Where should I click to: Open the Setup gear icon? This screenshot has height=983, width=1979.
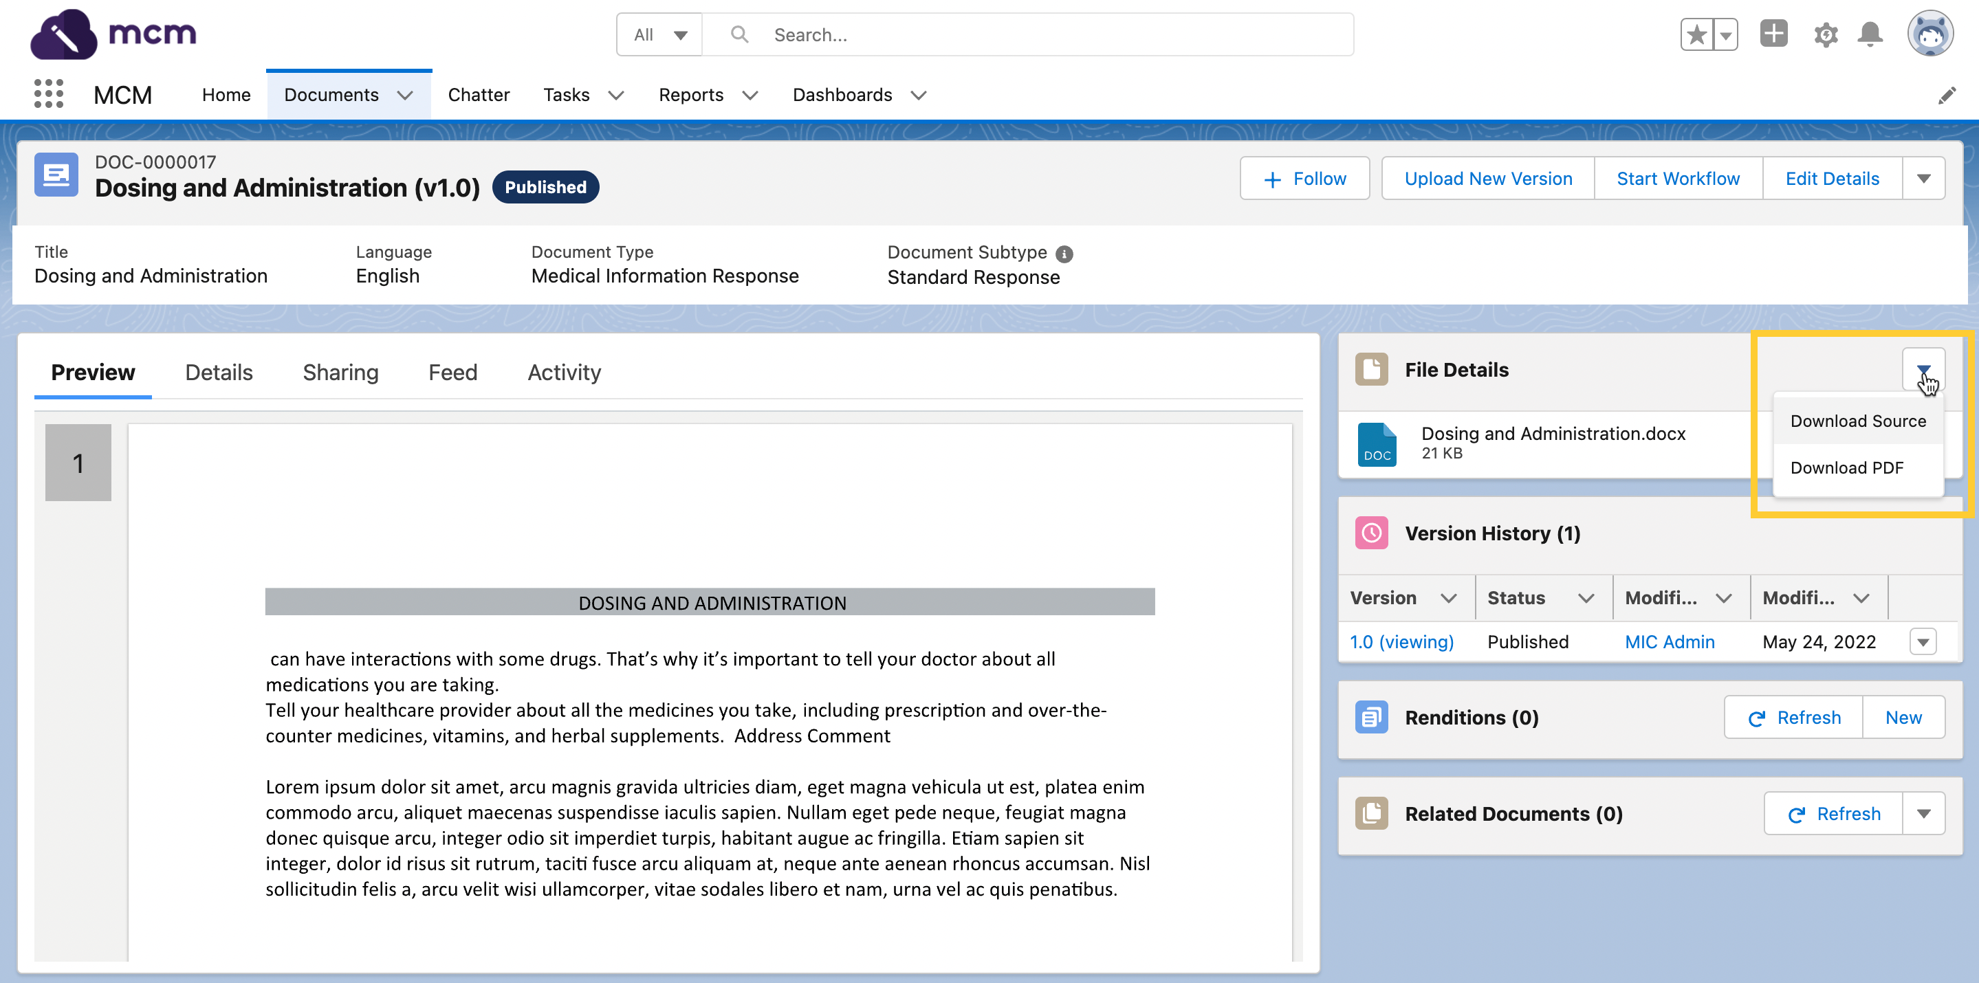coord(1826,34)
